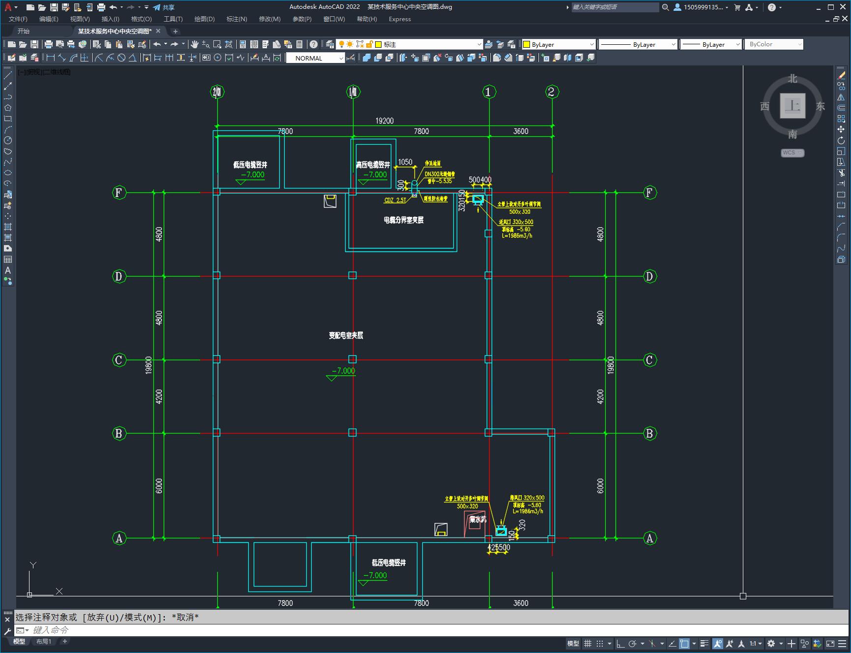The width and height of the screenshot is (851, 653).
Task: Click the Undo arrow in standard toolbar
Action: click(x=157, y=44)
